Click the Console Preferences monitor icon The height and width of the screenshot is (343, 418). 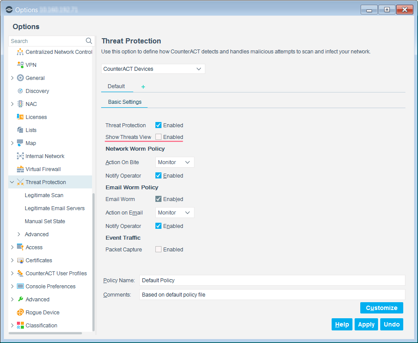(20, 286)
